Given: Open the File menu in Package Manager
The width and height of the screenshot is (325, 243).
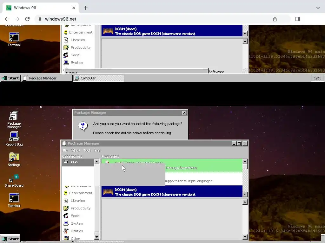Looking at the screenshot, I should (x=65, y=150).
